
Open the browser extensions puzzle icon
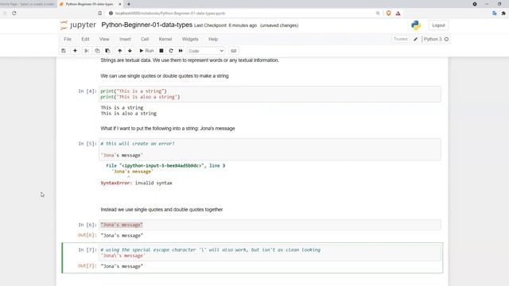click(503, 14)
